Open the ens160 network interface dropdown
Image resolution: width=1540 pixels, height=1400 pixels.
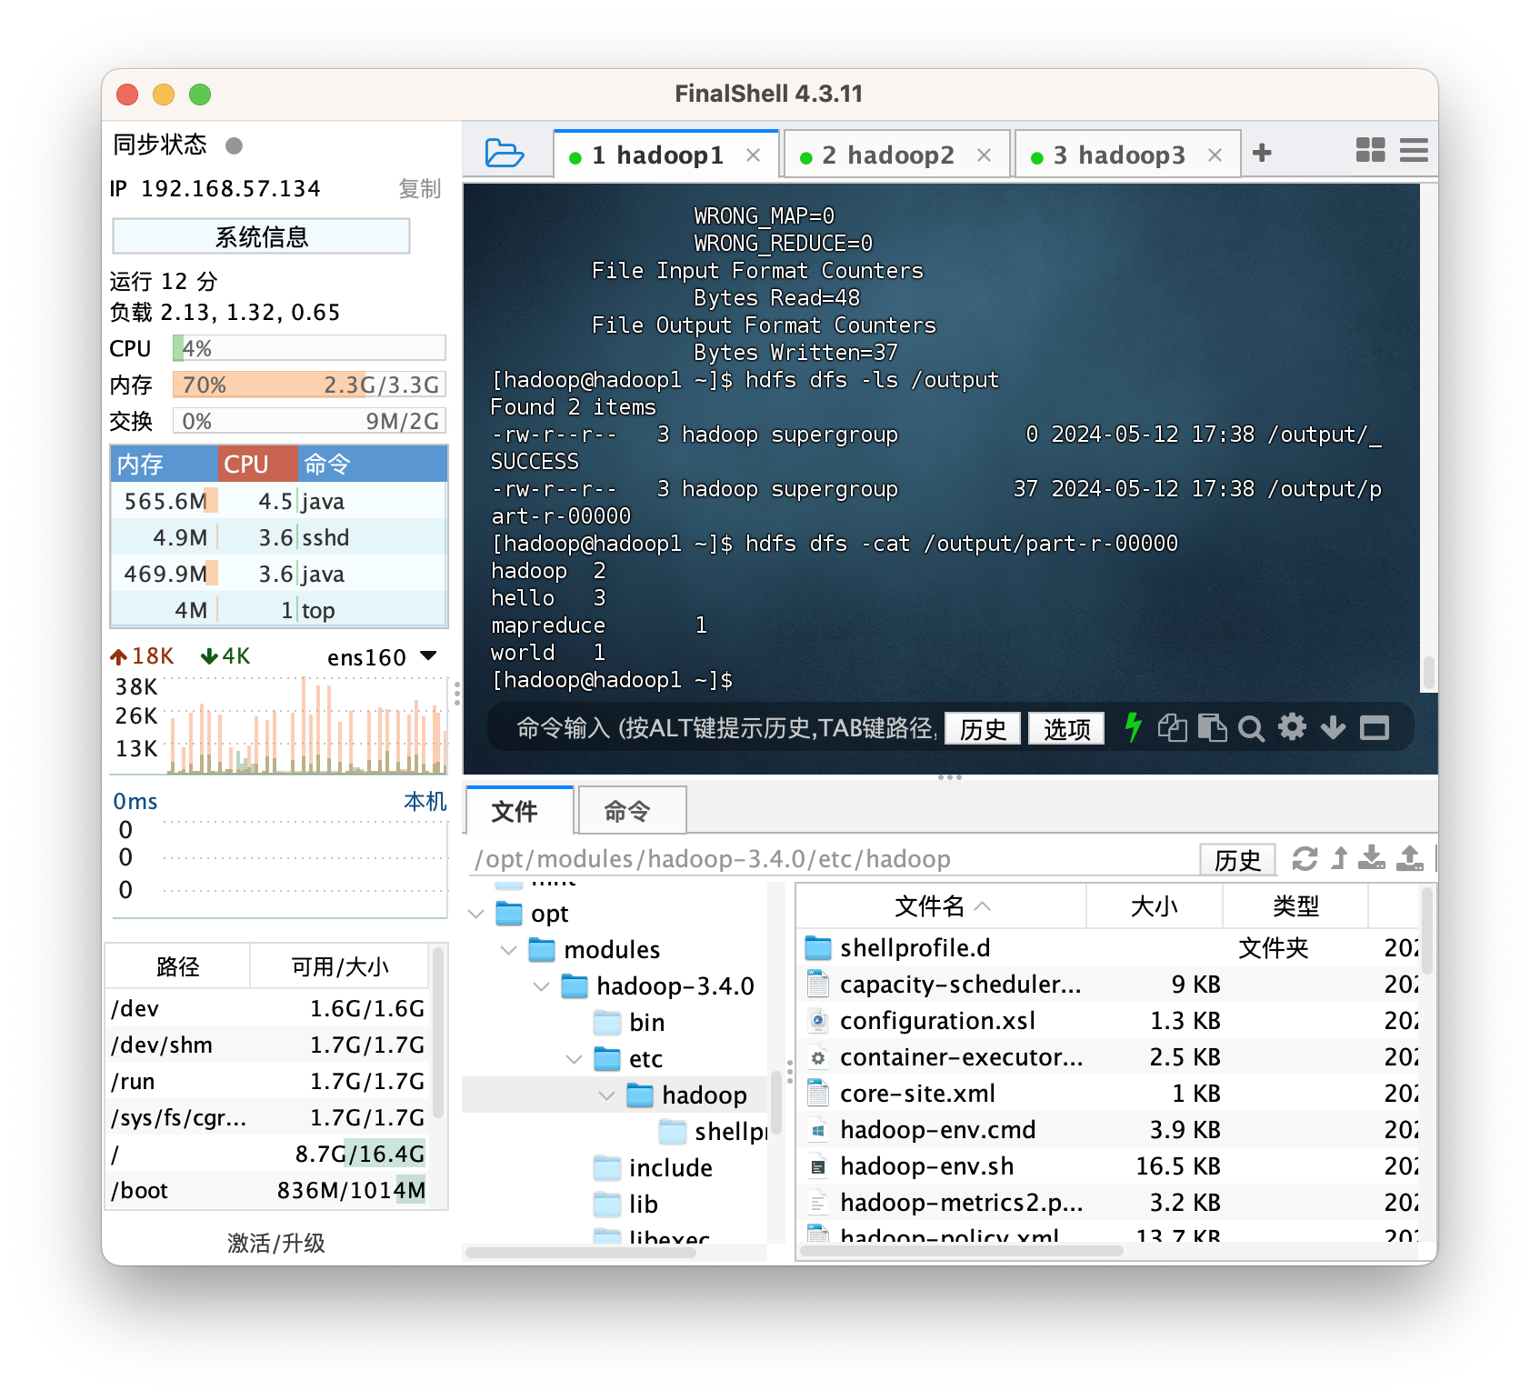pyautogui.click(x=382, y=656)
